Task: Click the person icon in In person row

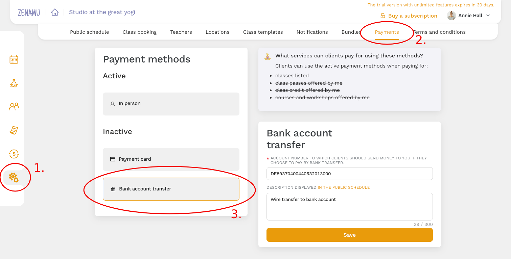Action: point(113,104)
